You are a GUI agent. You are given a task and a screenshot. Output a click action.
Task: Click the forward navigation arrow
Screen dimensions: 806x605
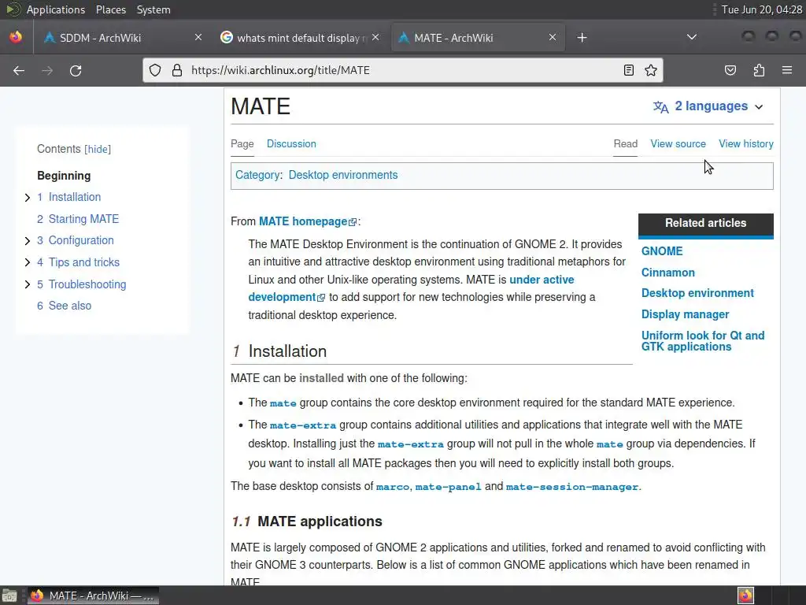point(47,70)
